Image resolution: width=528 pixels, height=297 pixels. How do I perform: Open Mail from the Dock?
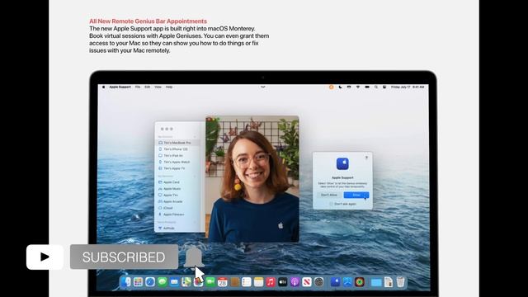(x=174, y=282)
